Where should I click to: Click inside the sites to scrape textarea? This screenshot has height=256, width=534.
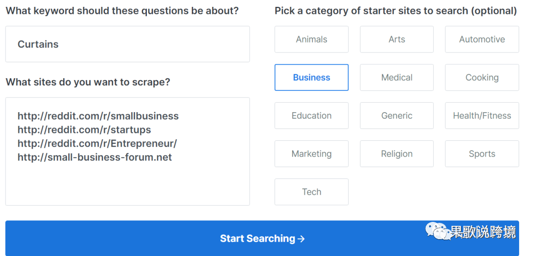128,152
